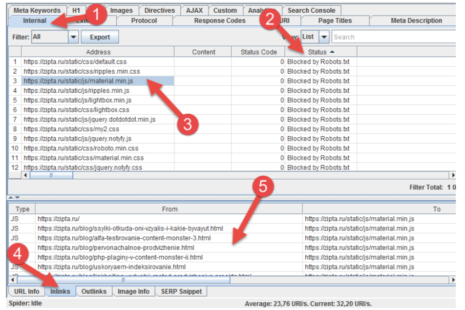Image resolution: width=465 pixels, height=310 pixels.
Task: Open the Inlinks bottom tab
Action: click(x=60, y=291)
